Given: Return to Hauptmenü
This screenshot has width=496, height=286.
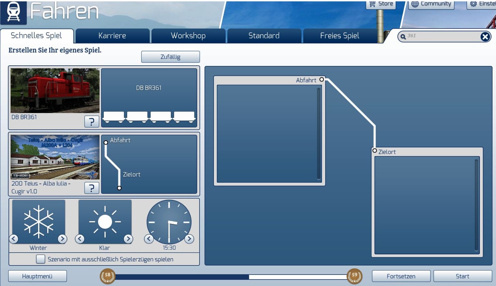Looking at the screenshot, I should [37, 276].
